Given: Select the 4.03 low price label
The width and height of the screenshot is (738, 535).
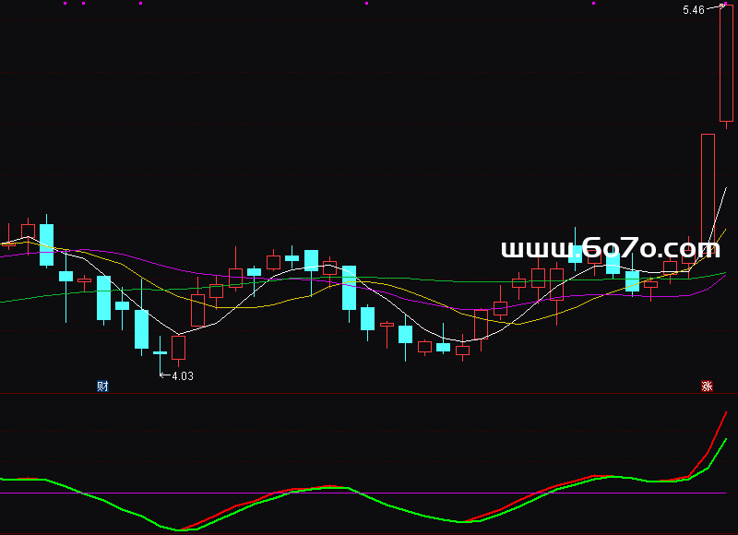Looking at the screenshot, I should (183, 376).
